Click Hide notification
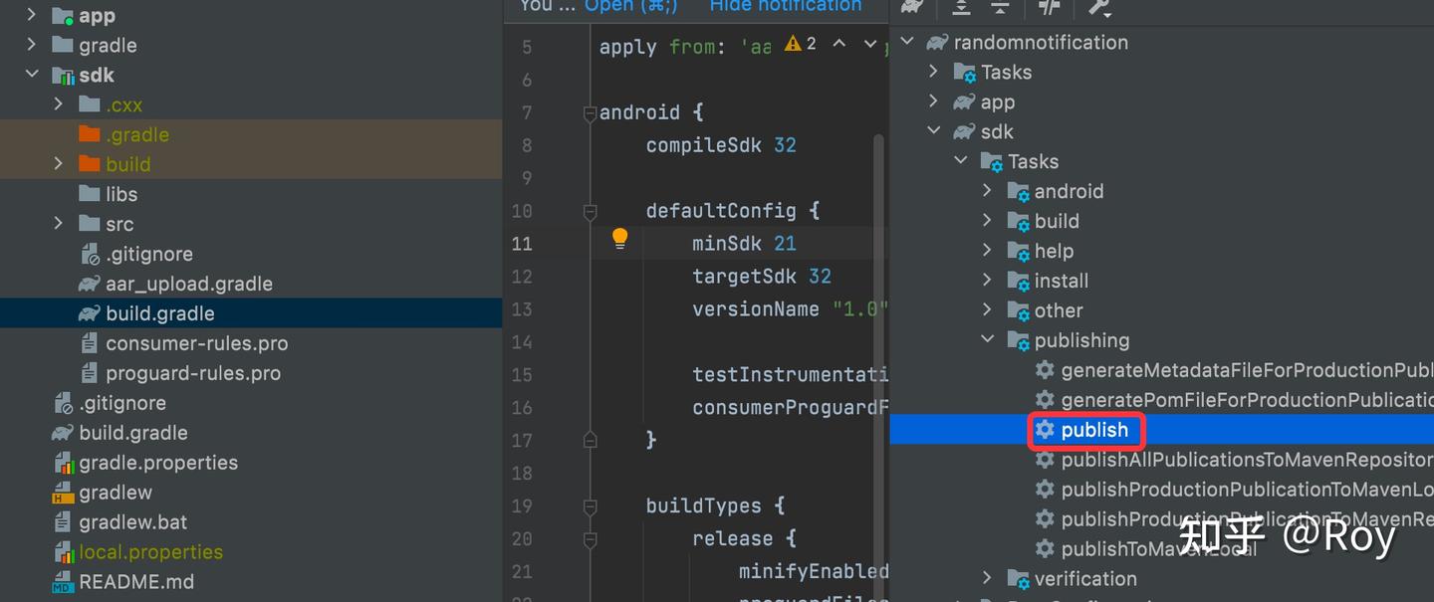This screenshot has width=1434, height=602. [785, 7]
